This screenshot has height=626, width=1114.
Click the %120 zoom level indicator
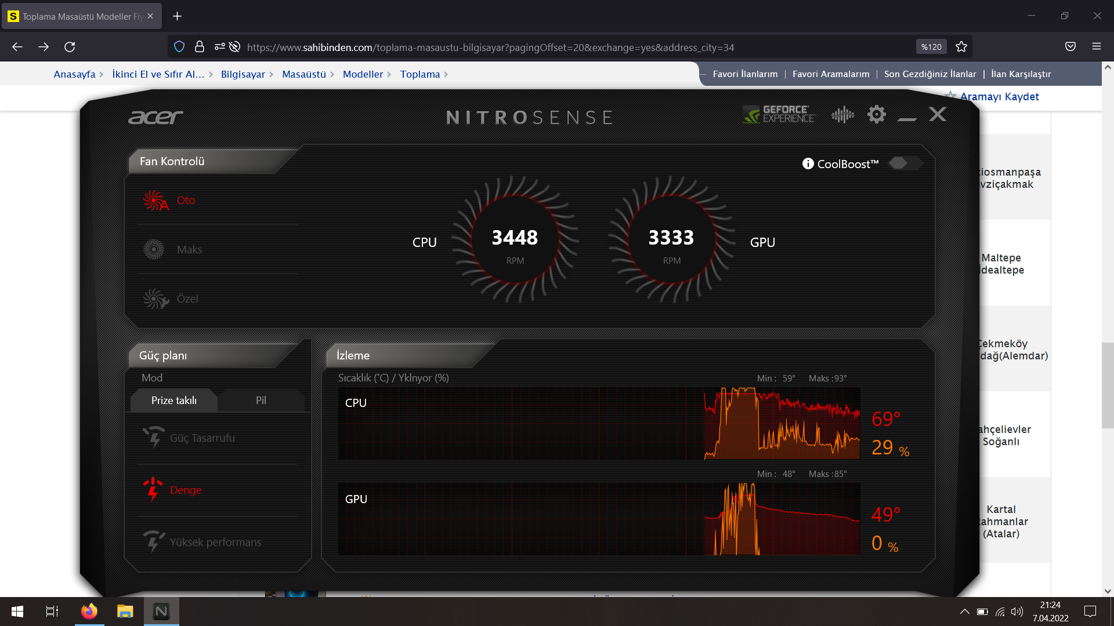click(931, 47)
